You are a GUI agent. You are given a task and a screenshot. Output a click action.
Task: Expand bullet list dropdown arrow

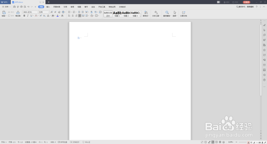tap(71, 12)
